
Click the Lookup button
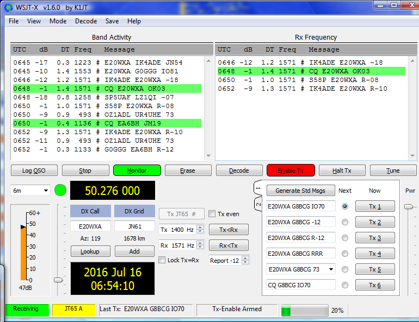tap(90, 251)
